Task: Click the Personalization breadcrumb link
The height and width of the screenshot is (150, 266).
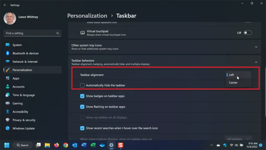Action: [87, 16]
